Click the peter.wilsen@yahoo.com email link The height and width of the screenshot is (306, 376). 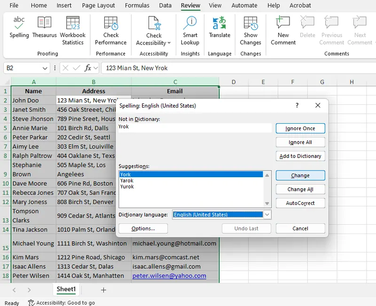click(169, 276)
